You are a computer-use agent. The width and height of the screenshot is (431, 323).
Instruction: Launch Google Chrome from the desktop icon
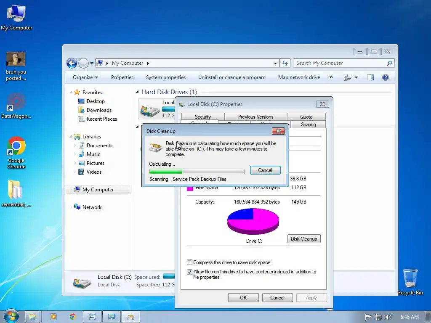pyautogui.click(x=16, y=152)
